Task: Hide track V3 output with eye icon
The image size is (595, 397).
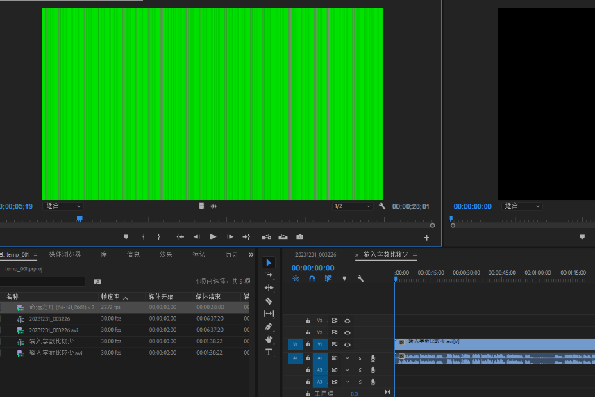Action: [x=347, y=321]
